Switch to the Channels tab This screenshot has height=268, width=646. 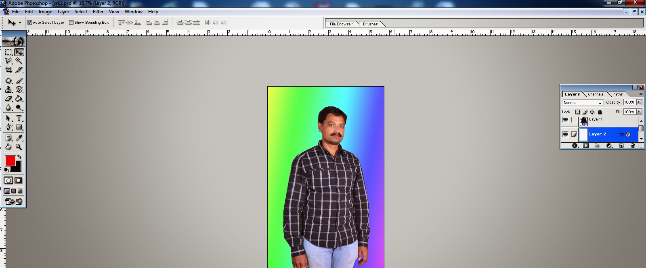[596, 94]
